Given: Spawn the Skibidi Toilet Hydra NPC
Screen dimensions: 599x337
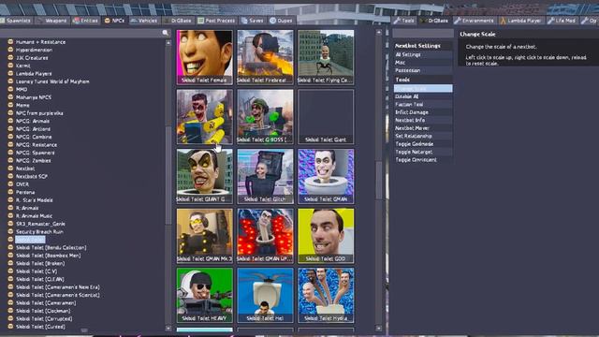Looking at the screenshot, I should coord(326,296).
